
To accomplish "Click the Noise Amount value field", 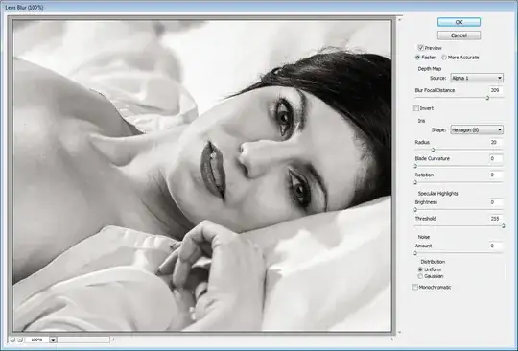I will [495, 246].
